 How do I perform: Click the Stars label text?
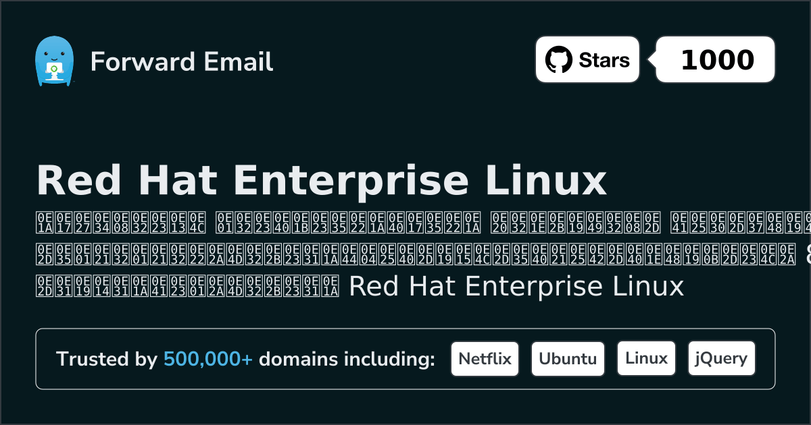604,59
